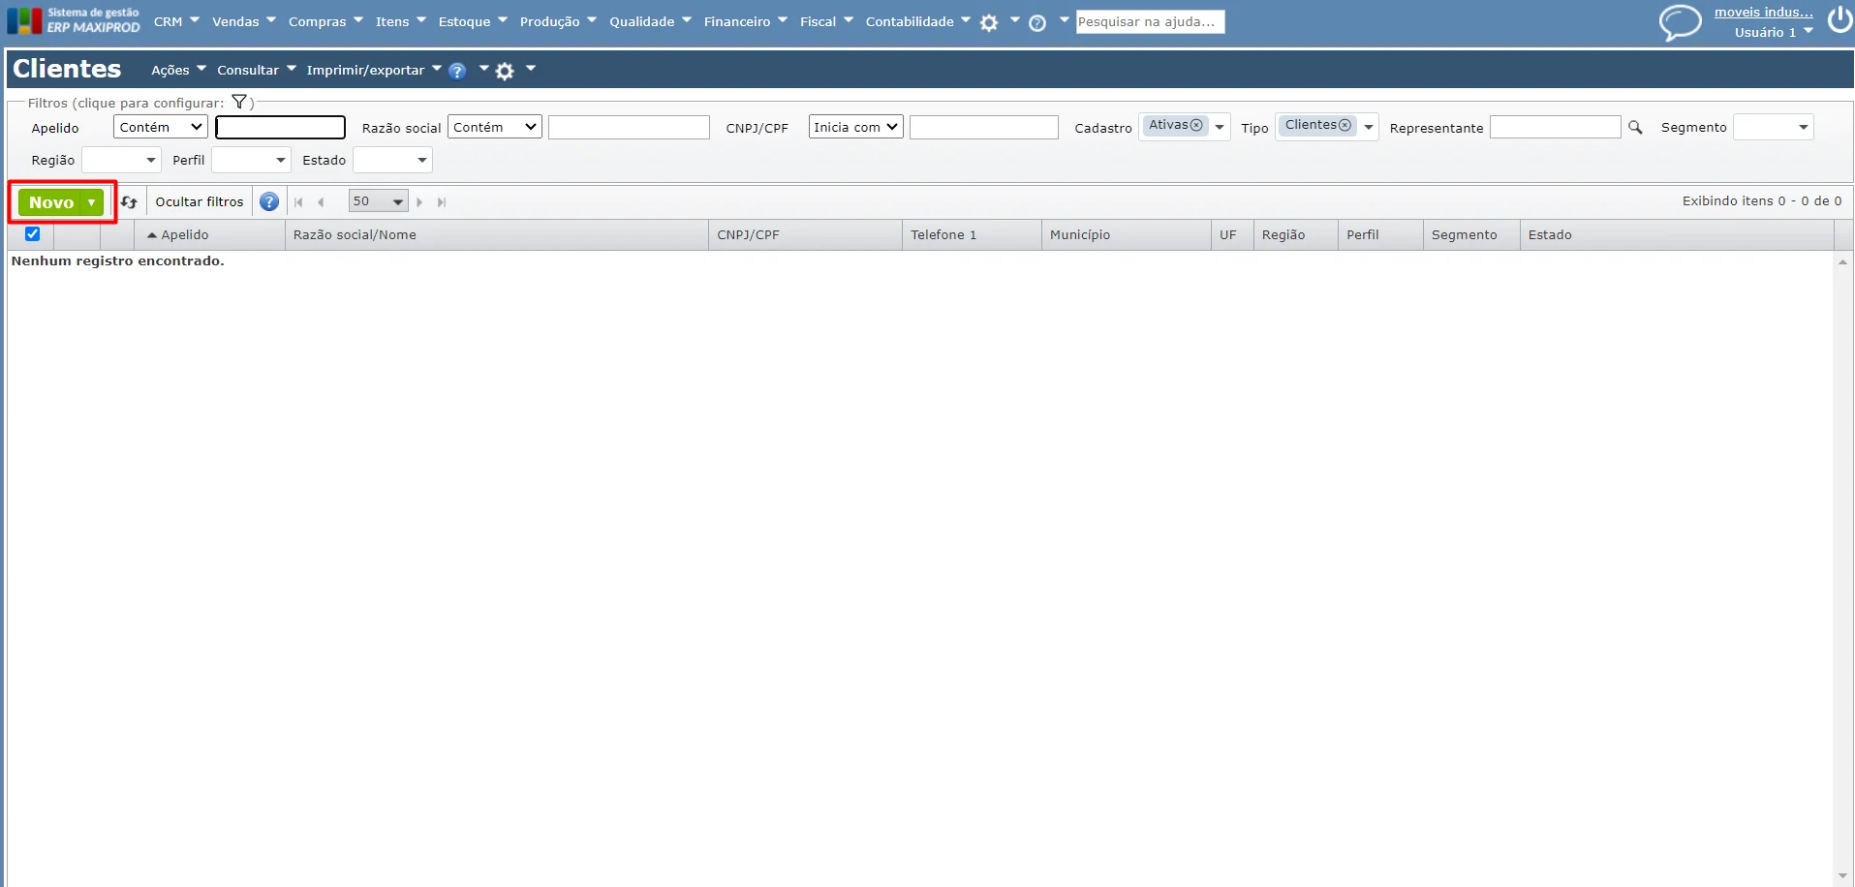Open the Apelido Contém condition dropdown
Viewport: 1855px width, 887px height.
click(161, 127)
